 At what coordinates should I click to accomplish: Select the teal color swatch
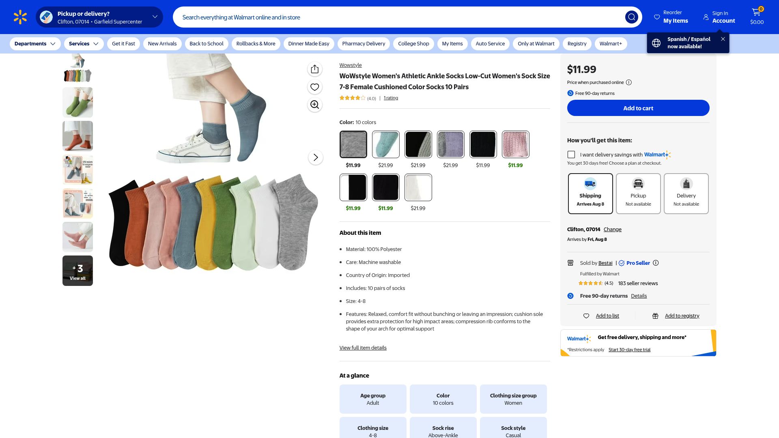[x=386, y=144]
